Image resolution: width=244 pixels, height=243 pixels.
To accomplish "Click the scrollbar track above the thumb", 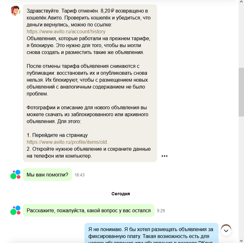I will [241, 36].
